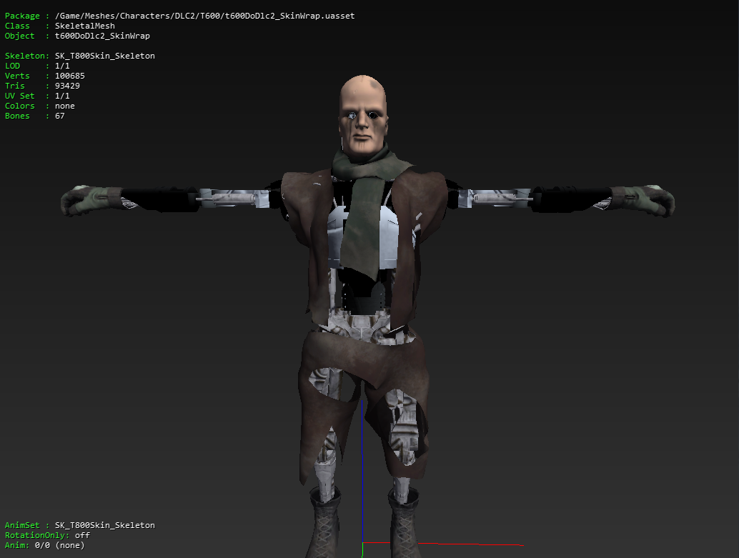Click the Package label
This screenshot has width=739, height=558.
click(22, 16)
